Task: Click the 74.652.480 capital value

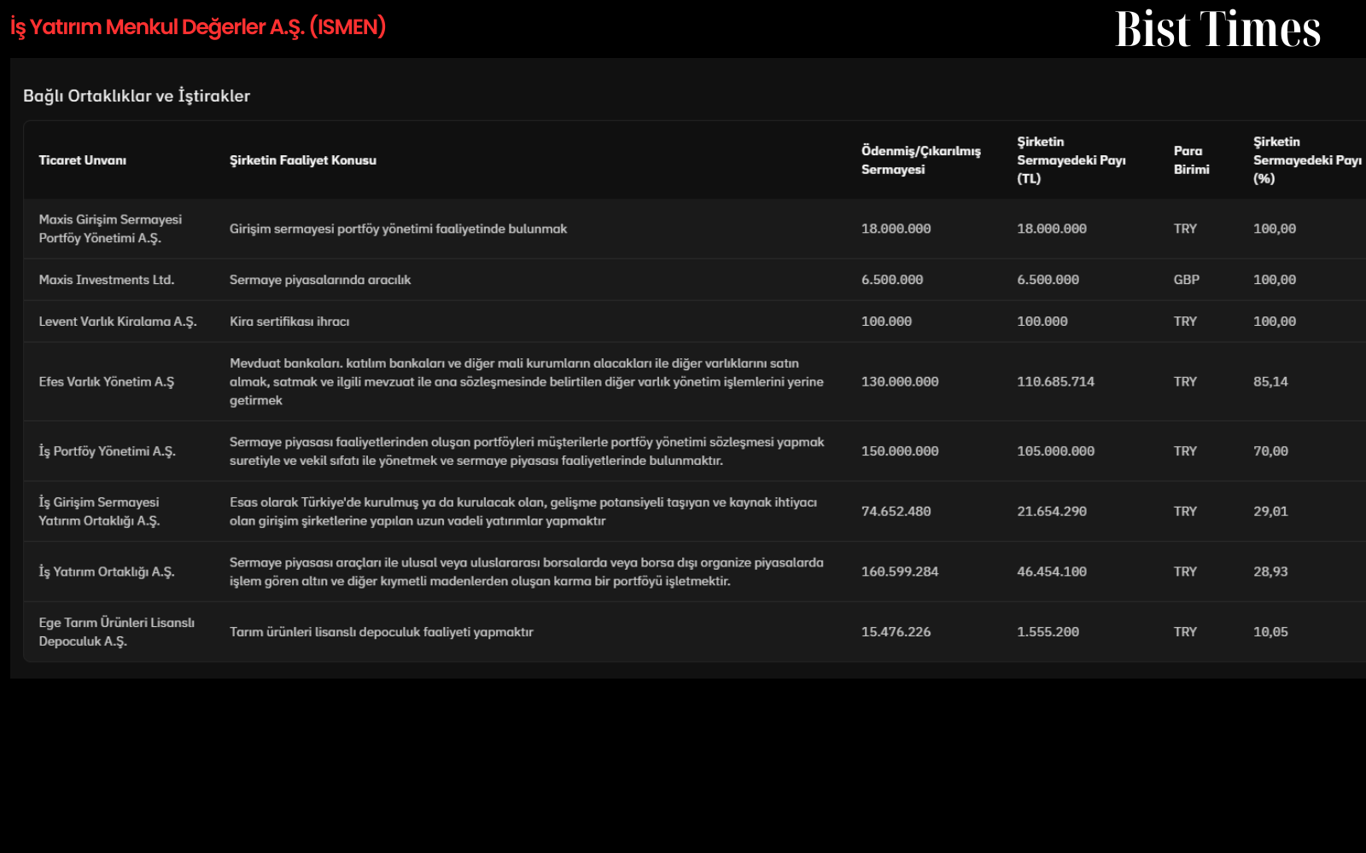Action: click(896, 512)
